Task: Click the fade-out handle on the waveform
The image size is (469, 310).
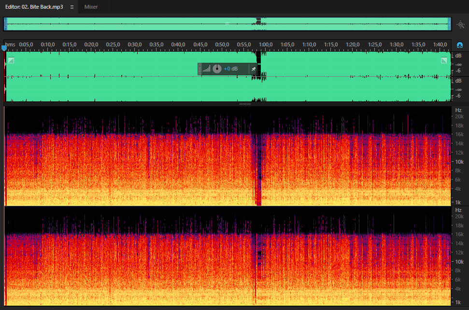Action: coord(444,60)
